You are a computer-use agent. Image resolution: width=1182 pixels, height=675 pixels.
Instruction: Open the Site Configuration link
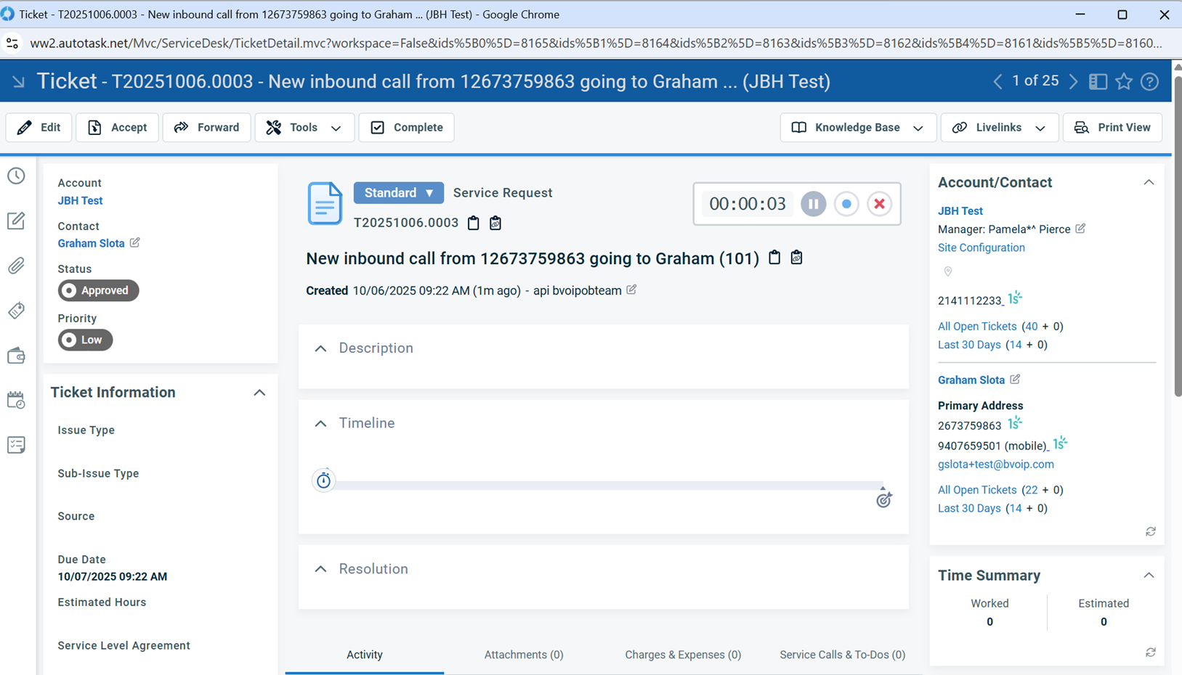tap(981, 247)
